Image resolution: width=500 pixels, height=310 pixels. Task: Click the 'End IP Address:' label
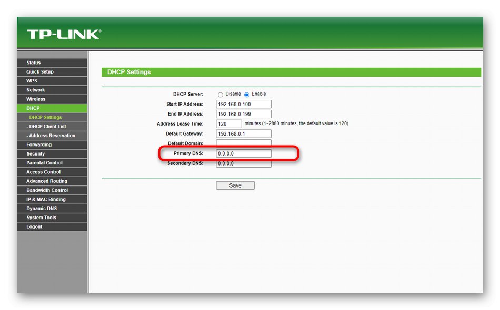[186, 114]
